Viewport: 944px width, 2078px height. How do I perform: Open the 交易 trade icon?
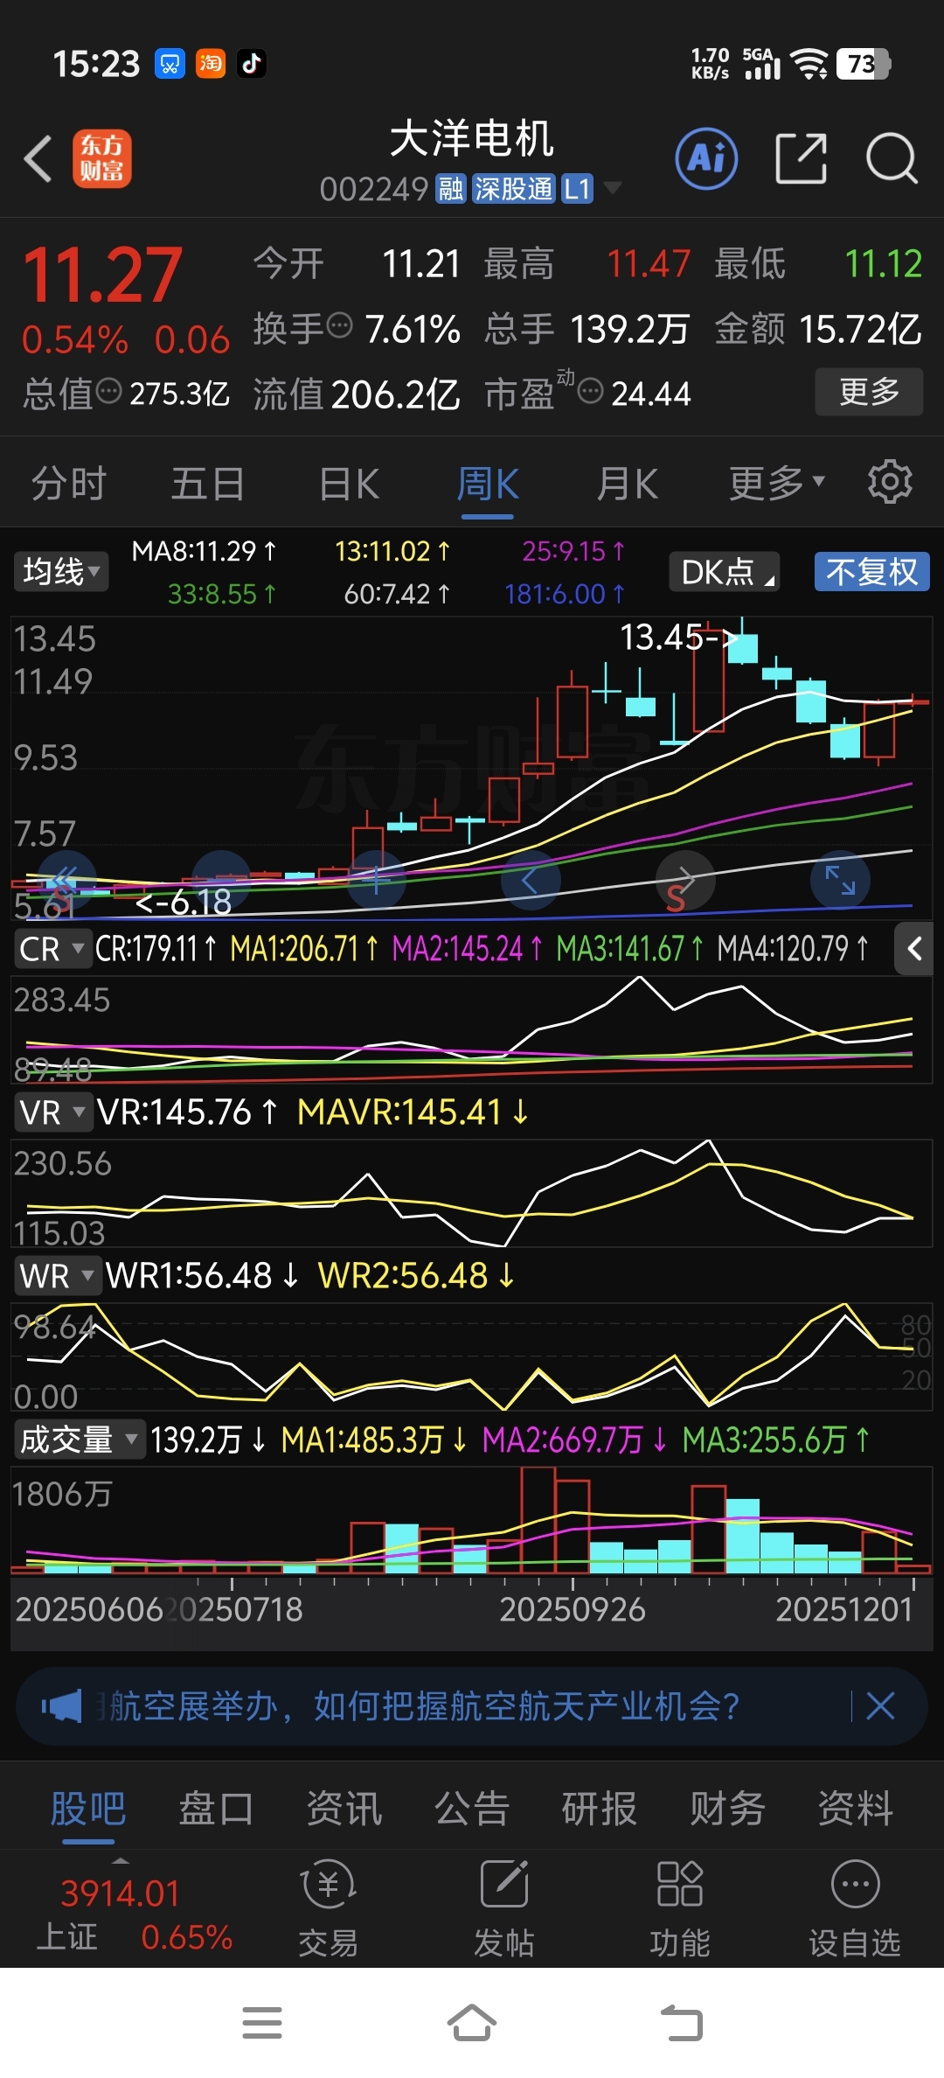click(328, 1908)
